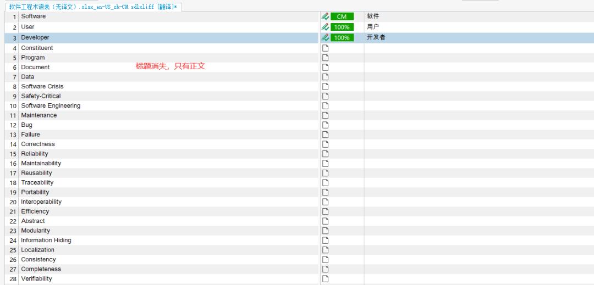Image resolution: width=594 pixels, height=285 pixels.
Task: Select source segment Maintenance
Action: point(39,115)
